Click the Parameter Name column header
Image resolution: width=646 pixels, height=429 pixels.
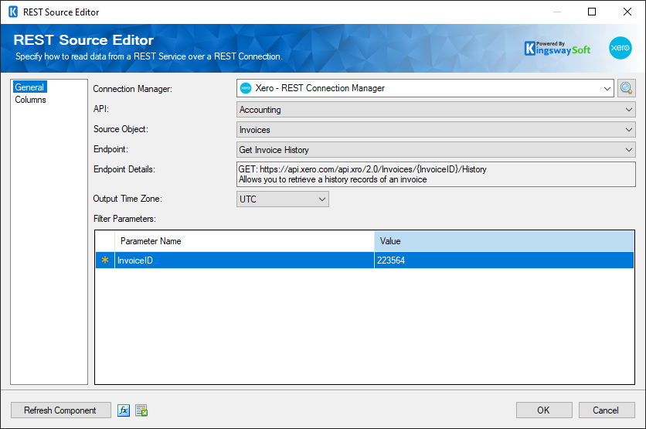(244, 241)
